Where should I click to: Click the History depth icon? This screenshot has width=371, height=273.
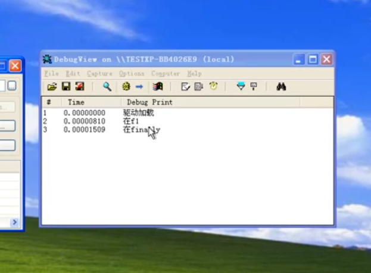254,86
